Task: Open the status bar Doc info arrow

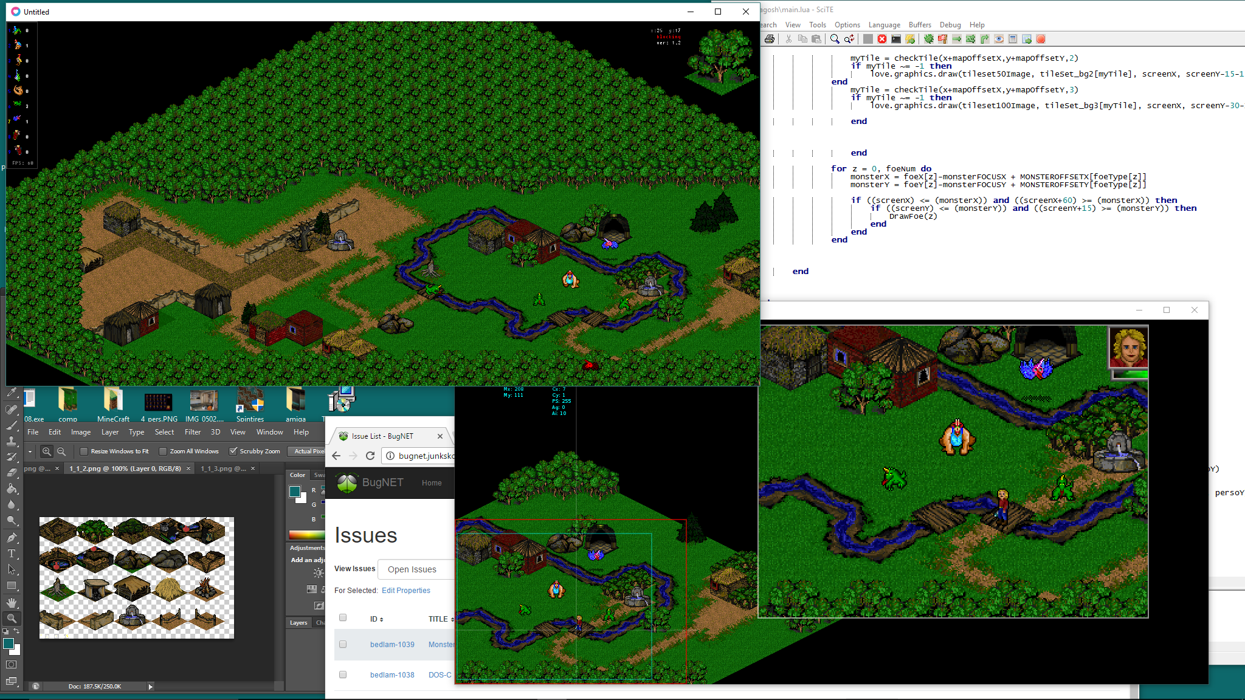Action: click(150, 687)
